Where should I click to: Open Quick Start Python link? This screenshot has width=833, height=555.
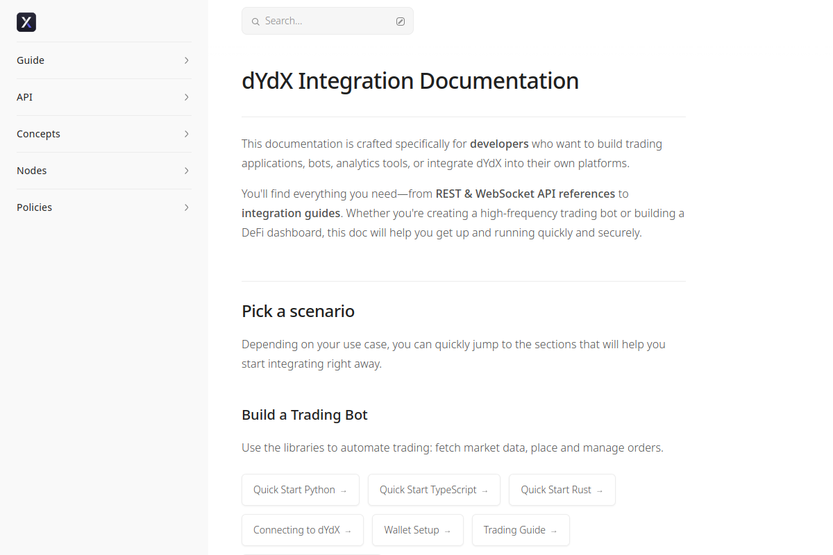(x=301, y=490)
